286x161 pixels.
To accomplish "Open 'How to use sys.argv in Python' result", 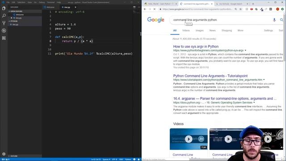I will coord(196,47).
